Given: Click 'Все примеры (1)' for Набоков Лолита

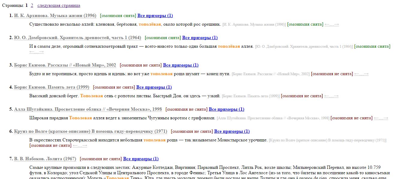Looking at the screenshot, I should [141, 159].
